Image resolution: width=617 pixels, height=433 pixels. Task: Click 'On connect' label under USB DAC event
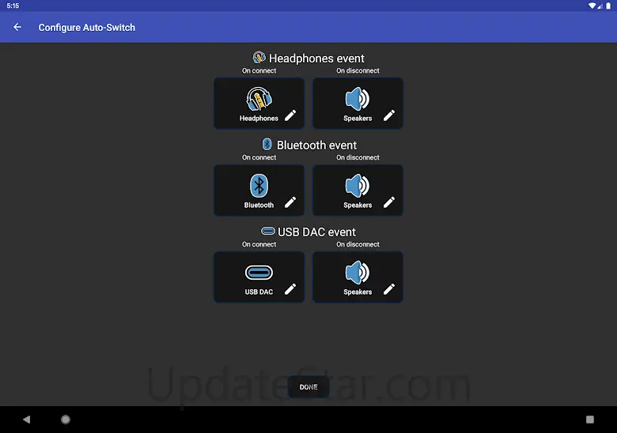pos(259,244)
